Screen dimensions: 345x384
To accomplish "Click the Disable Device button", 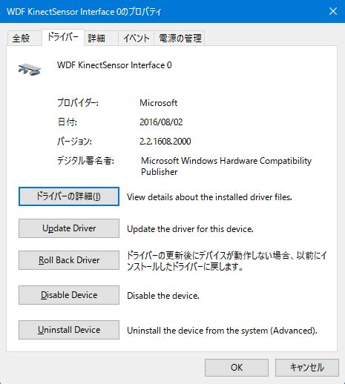I will tap(69, 295).
